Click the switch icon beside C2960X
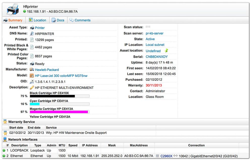 (x=157, y=156)
